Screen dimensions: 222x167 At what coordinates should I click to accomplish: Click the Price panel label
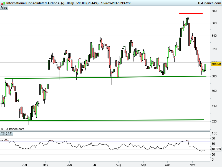click(x=4, y=8)
